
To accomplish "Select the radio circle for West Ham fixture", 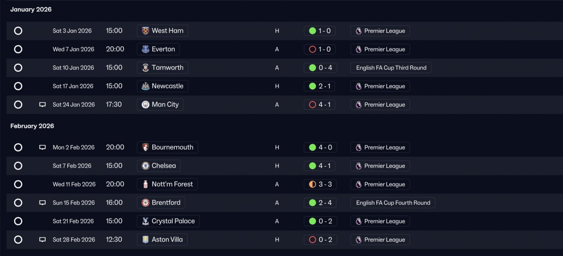I will 18,31.
